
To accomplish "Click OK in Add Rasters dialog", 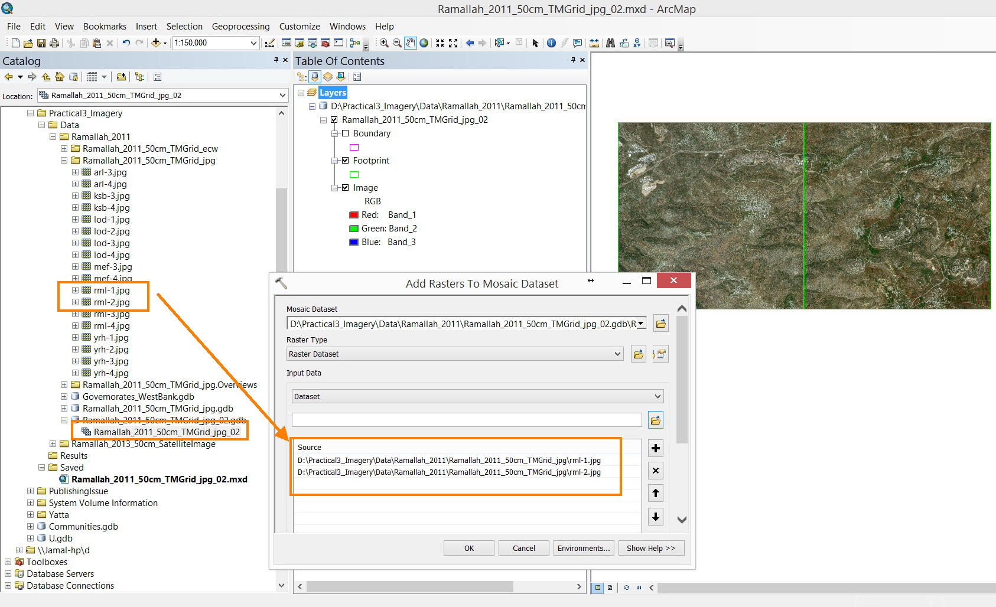I will coord(468,548).
